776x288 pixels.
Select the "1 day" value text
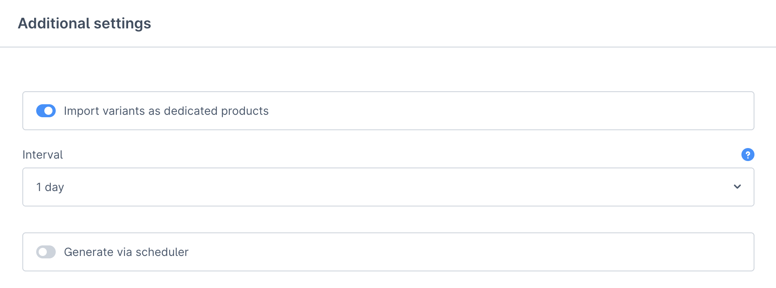[x=50, y=187]
